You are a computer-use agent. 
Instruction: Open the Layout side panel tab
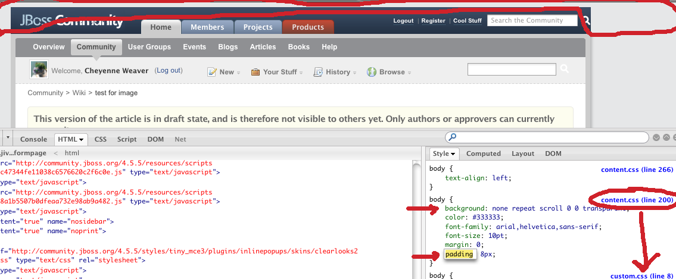524,153
